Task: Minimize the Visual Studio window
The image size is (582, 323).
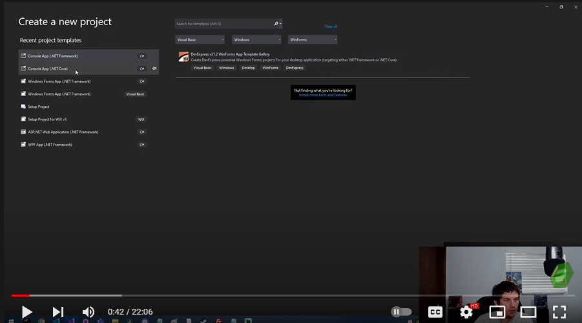Action: point(546,6)
